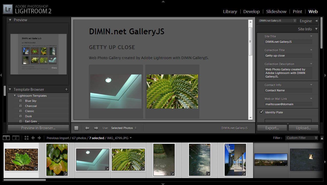This screenshot has height=185, width=327.
Task: Switch to the Print module
Action: pyautogui.click(x=298, y=12)
